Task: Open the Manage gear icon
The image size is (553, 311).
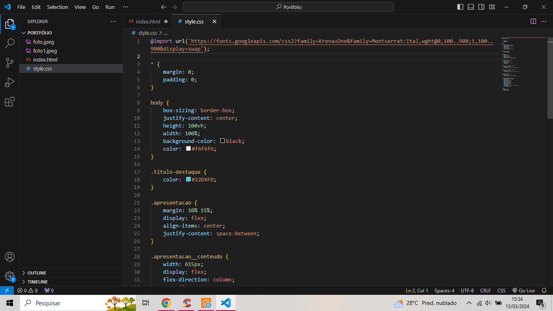Action: tap(10, 276)
